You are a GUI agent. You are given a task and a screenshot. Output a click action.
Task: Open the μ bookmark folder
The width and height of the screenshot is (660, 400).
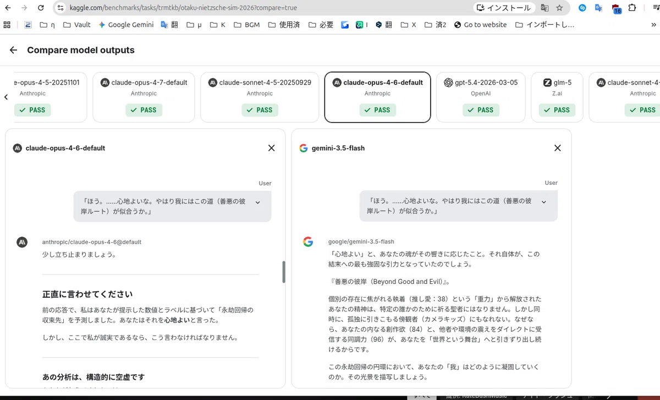pos(194,25)
